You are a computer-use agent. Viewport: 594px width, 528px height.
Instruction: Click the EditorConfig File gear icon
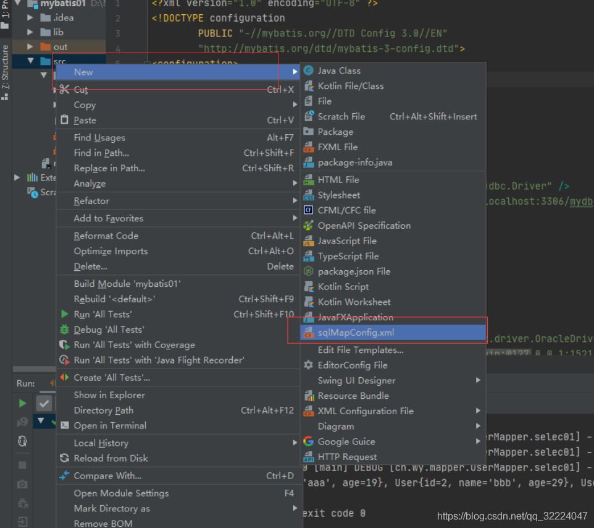309,365
